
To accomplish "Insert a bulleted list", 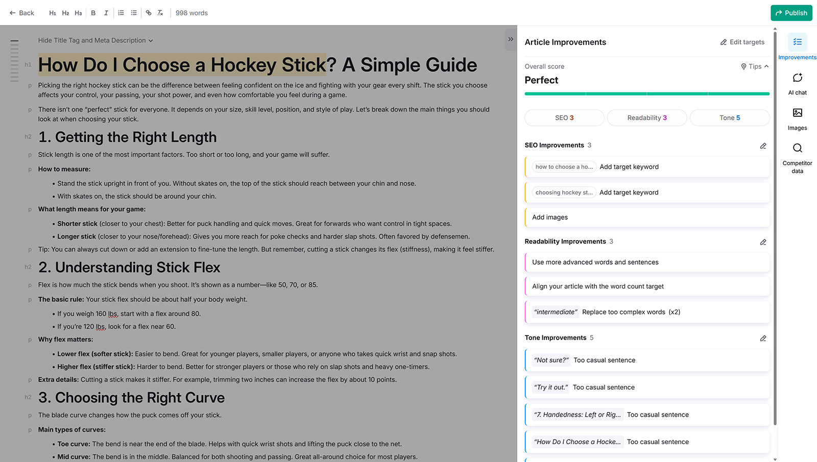I will (134, 13).
